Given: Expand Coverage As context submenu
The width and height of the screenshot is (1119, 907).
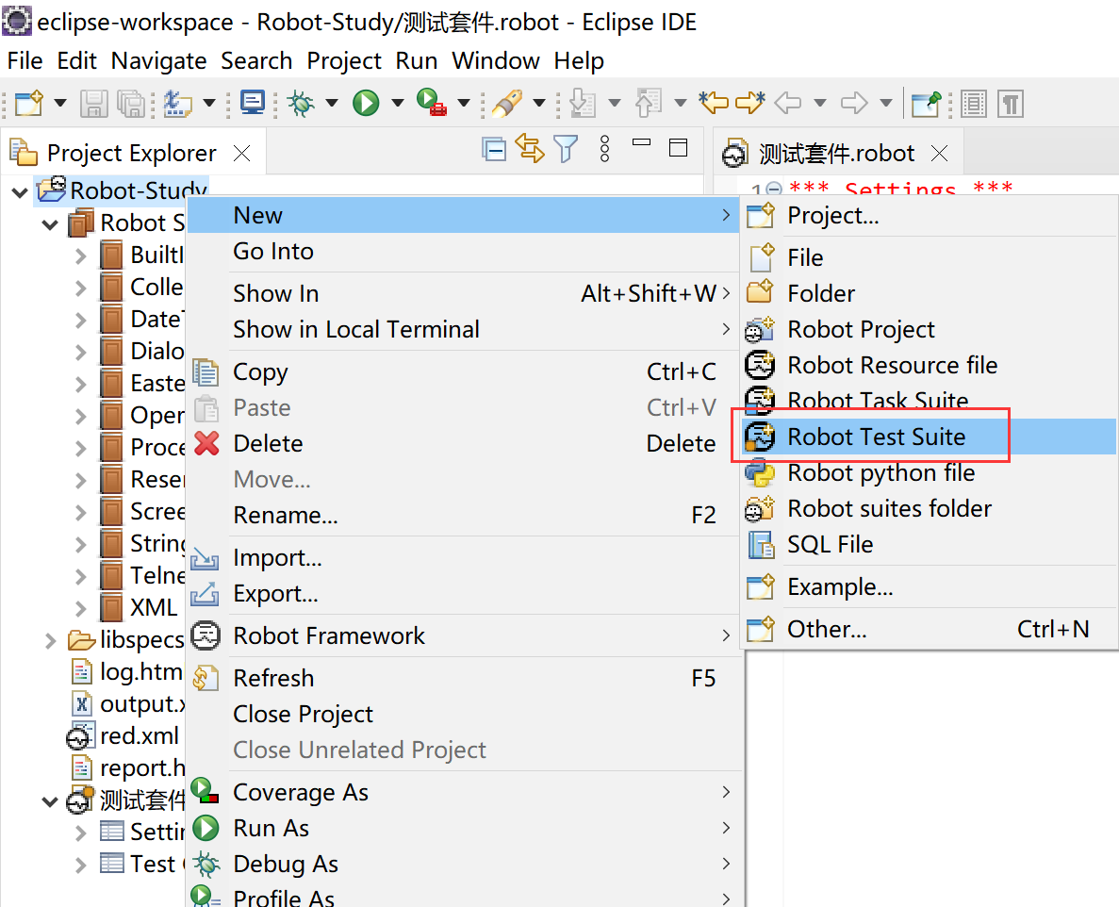Looking at the screenshot, I should pyautogui.click(x=463, y=792).
